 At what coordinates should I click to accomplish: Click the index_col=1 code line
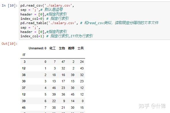click(57, 36)
